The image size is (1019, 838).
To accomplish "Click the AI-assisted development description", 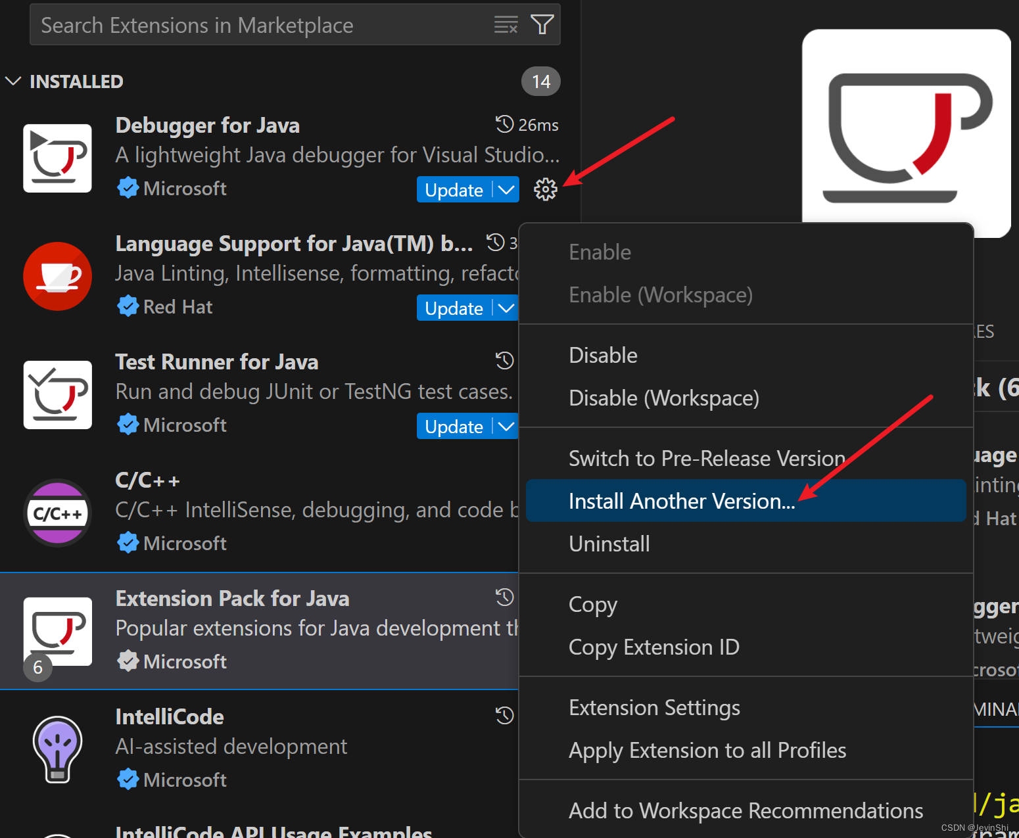I will [x=231, y=746].
